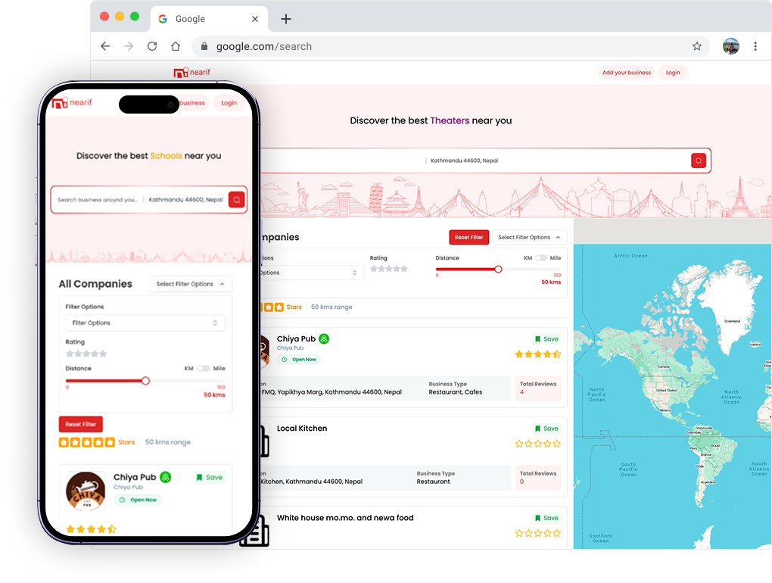The image size is (772, 583).
Task: Bookmark page with star icon
Action: pos(696,46)
